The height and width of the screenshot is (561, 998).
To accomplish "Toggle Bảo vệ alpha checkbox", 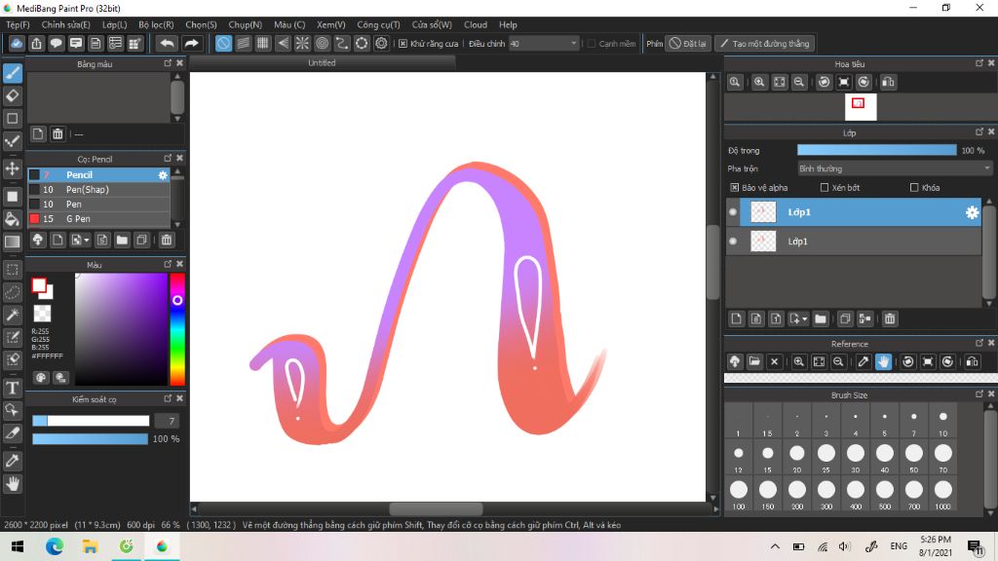I will [x=735, y=188].
